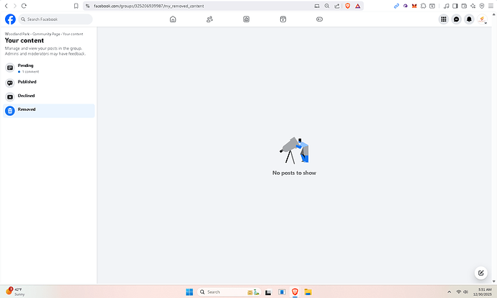The image size is (497, 298).
Task: Open the account profile menu
Action: click(x=482, y=19)
